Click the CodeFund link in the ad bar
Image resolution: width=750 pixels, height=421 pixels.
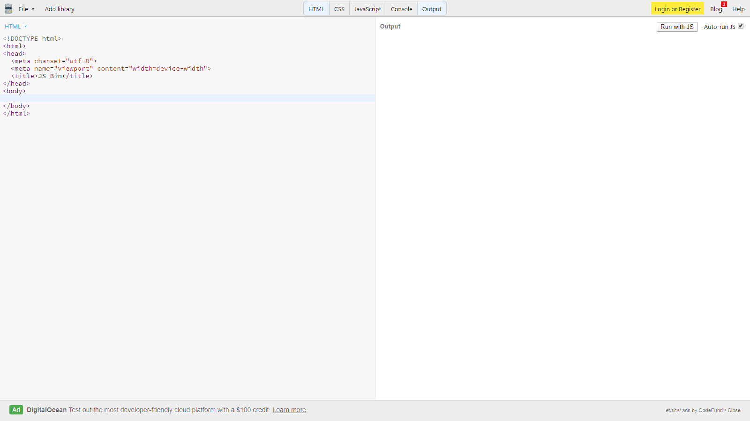point(710,410)
